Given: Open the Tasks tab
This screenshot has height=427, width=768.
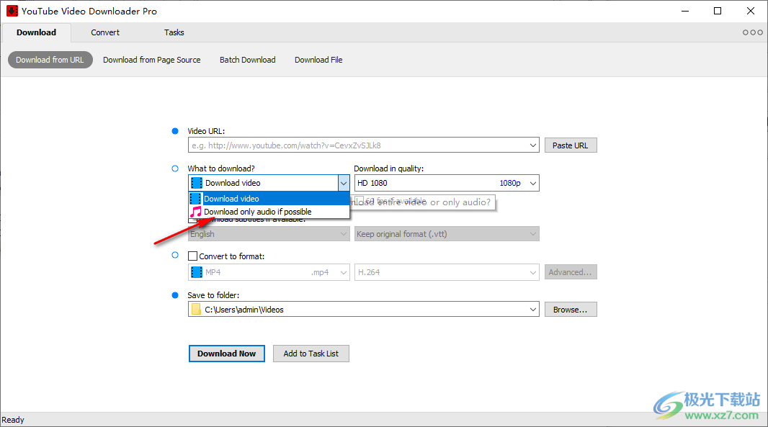Looking at the screenshot, I should [x=174, y=32].
